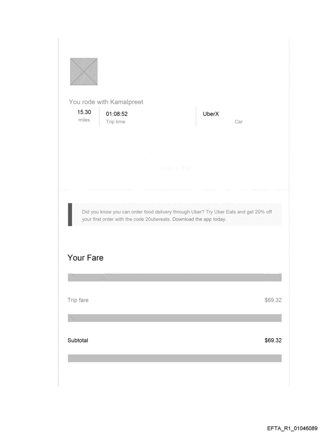Select the UberX car type text
This screenshot has width=328, height=432.
click(211, 114)
